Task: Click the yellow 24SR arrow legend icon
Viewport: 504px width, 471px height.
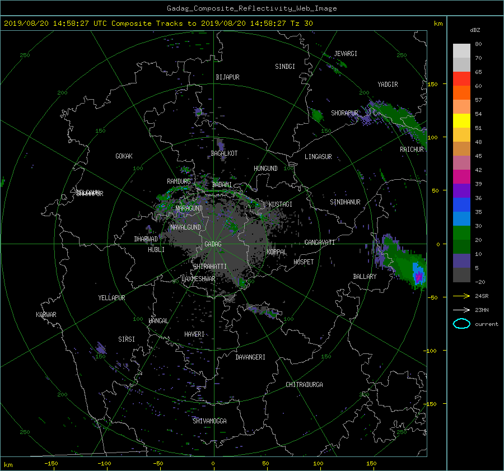Action: coord(461,296)
